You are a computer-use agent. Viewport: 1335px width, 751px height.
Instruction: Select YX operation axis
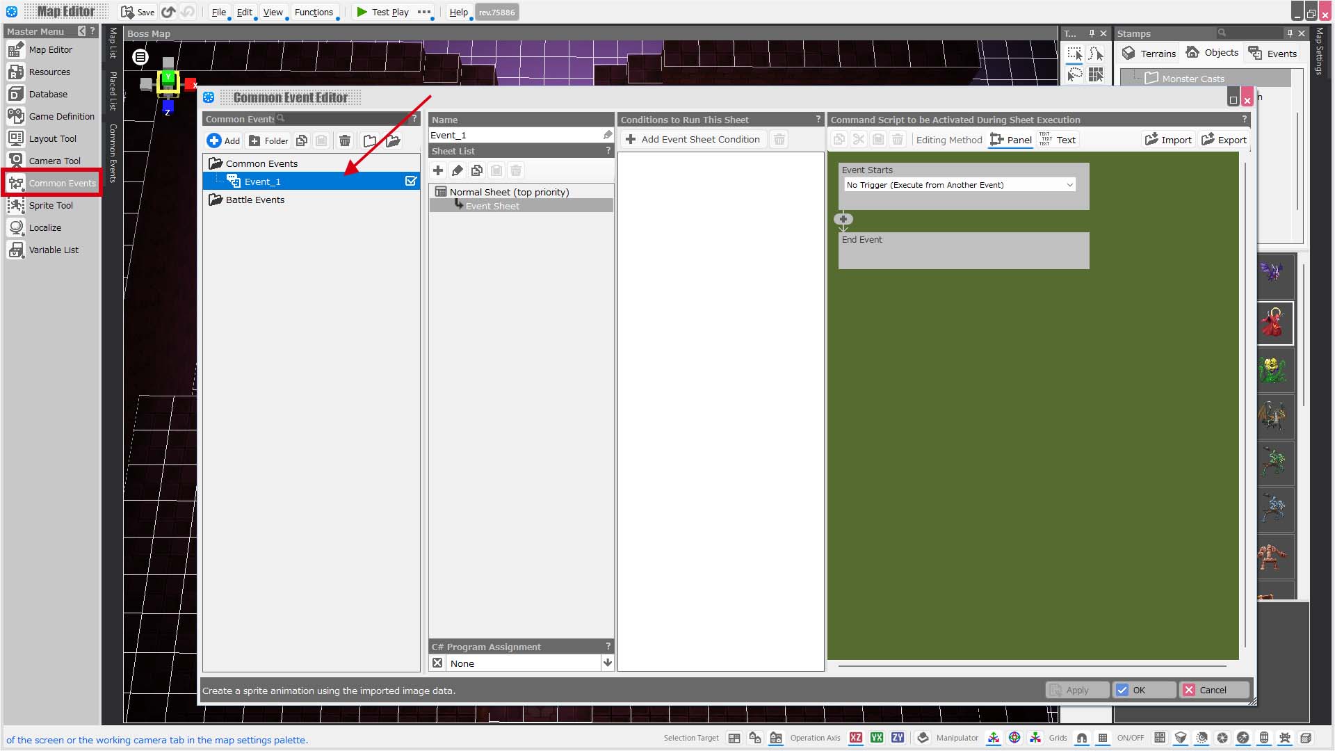pos(877,738)
